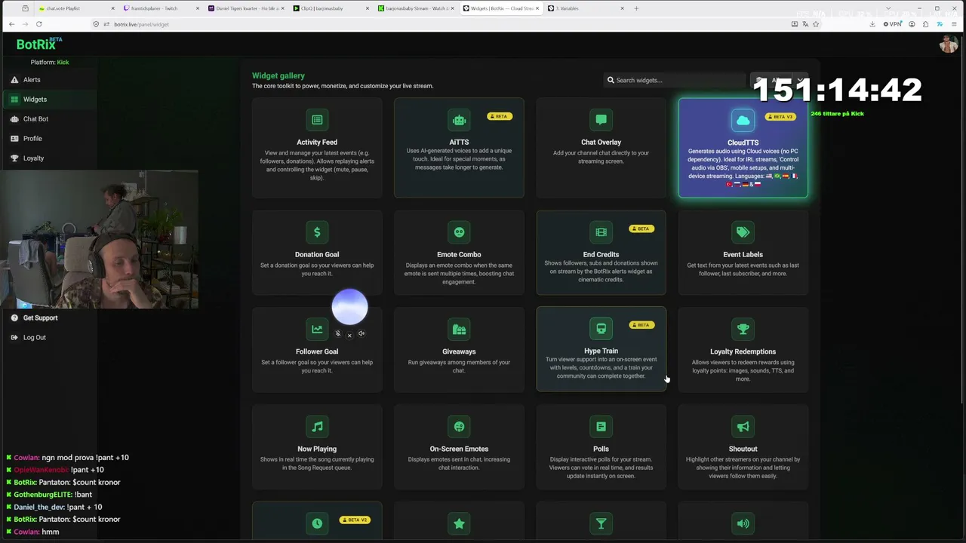The height and width of the screenshot is (543, 966).
Task: Click the speaker widget icon in bottom row
Action: 743,523
